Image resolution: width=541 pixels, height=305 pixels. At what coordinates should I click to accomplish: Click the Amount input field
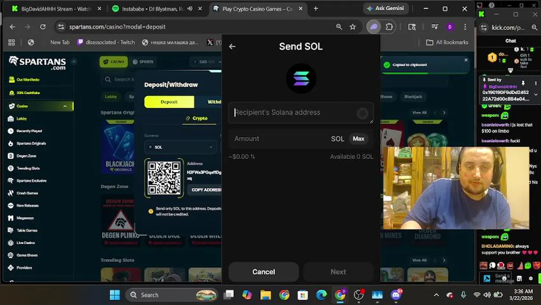[279, 139]
